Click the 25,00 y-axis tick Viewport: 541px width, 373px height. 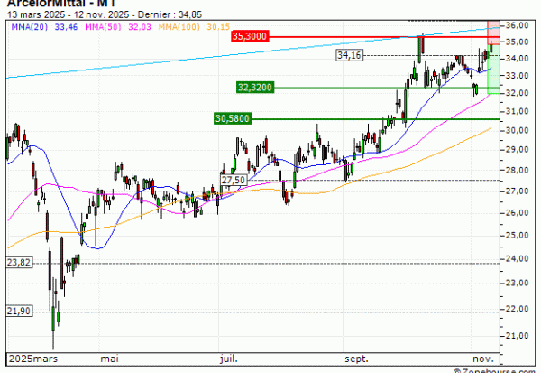click(x=518, y=236)
